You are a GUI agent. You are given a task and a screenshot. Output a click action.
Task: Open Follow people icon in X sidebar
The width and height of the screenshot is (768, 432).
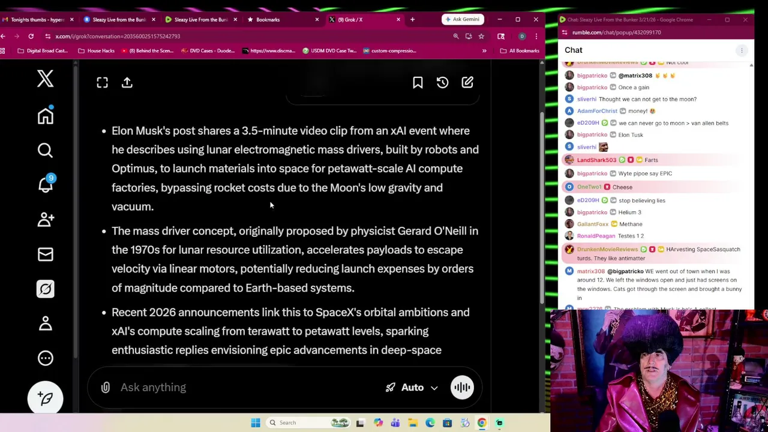[x=46, y=220]
